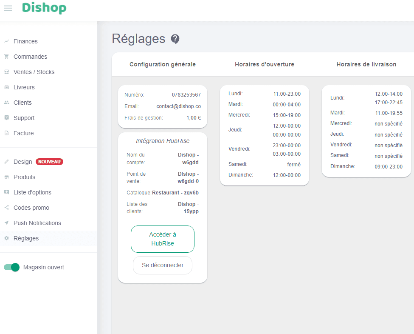414x334 pixels.
Task: Click the Codes promo share icon
Action: tap(7, 208)
